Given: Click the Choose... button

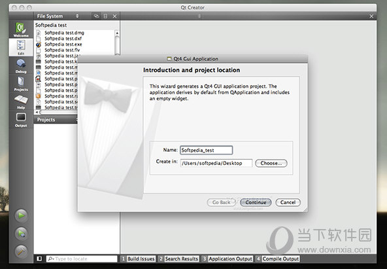Looking at the screenshot, I should tap(271, 163).
